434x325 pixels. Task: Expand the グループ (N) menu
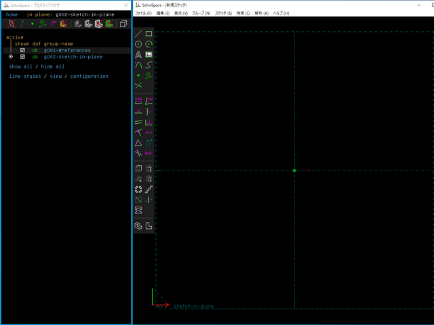pos(201,14)
